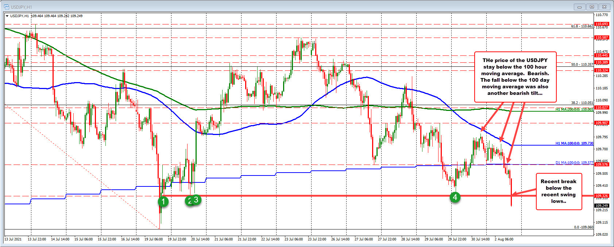Click the 110.324 red price tag
The width and height of the screenshot is (614, 247).
(602, 70)
